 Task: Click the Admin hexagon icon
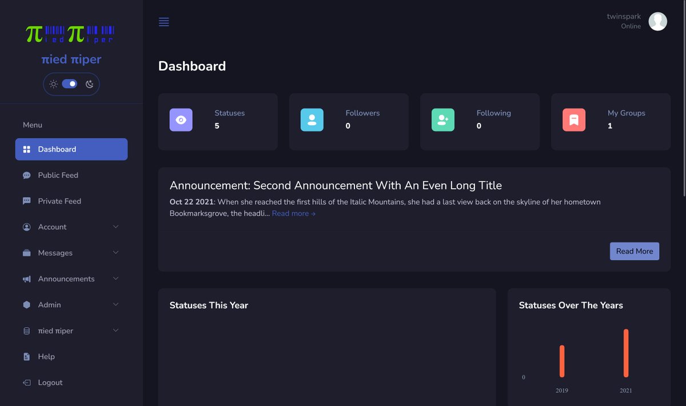coord(26,305)
